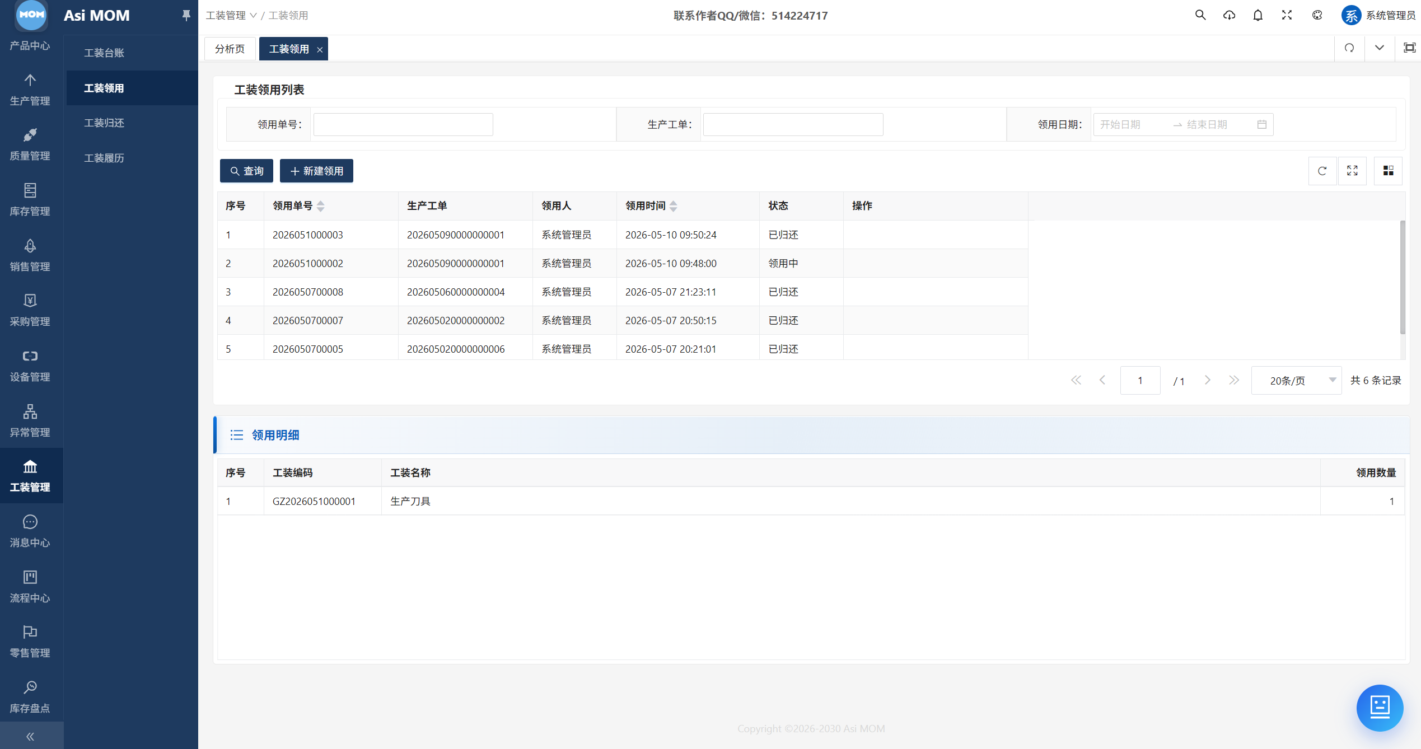This screenshot has height=749, width=1421.
Task: Click the table vertical scrollbar
Action: (x=1403, y=278)
